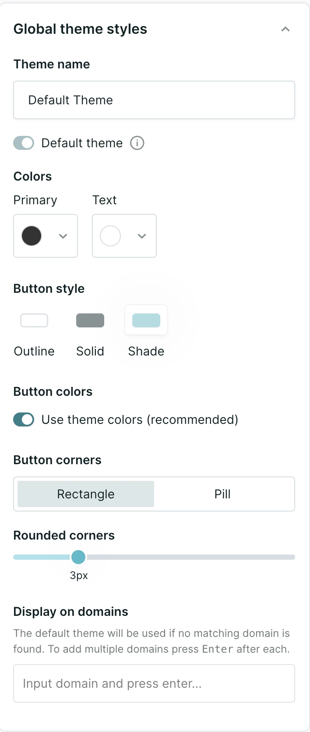Open the Primary color dropdown arrow
This screenshot has height=732, width=310.
point(63,236)
